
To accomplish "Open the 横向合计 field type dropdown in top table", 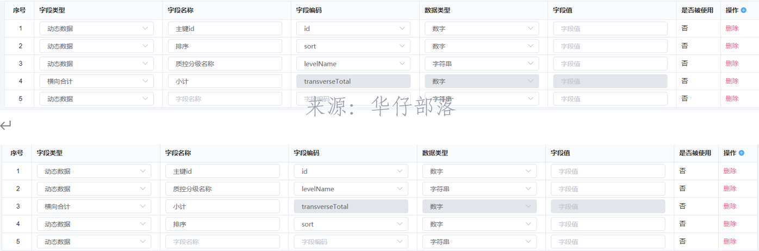I will pyautogui.click(x=96, y=81).
